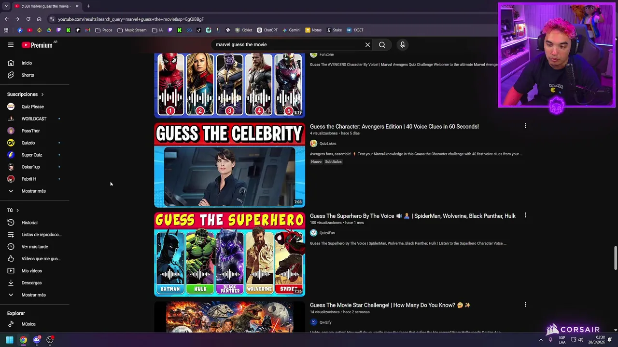Image resolution: width=618 pixels, height=347 pixels.
Task: Open the YouTube hamburger guide menu
Action: [x=11, y=45]
